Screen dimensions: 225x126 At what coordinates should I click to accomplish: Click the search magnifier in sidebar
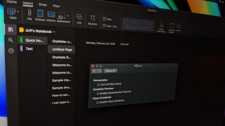(11, 40)
